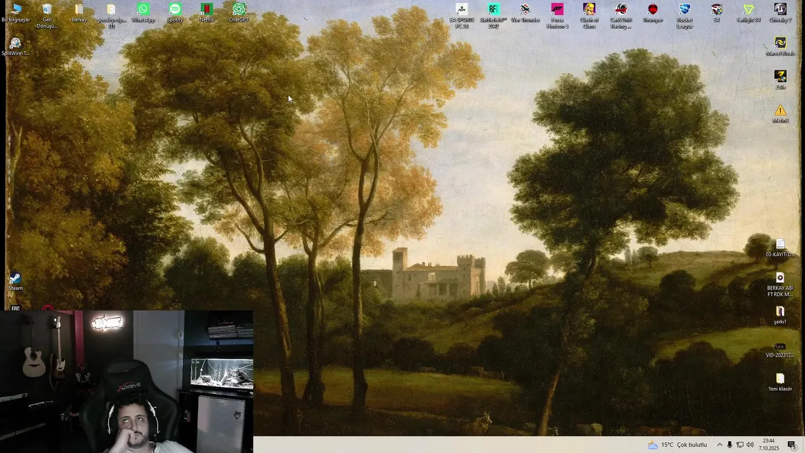Select the SplitWire-T shortcut icon

pos(16,47)
